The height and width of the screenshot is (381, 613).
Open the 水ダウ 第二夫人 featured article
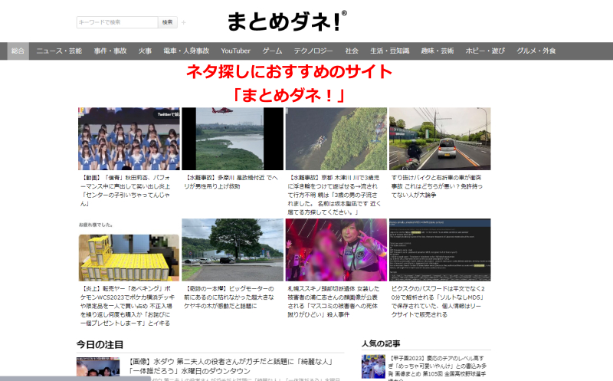[x=231, y=366]
